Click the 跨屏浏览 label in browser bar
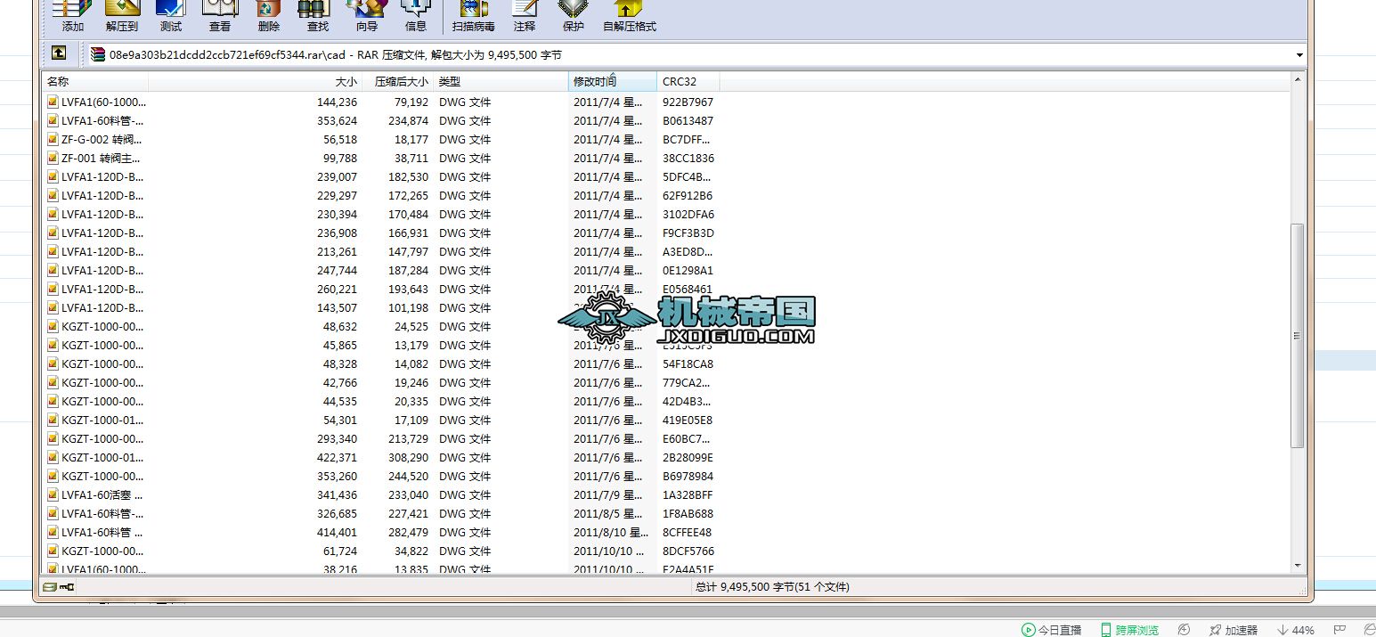This screenshot has width=1376, height=637. [1137, 630]
